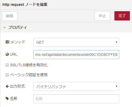
Task: Click the 削除 button
Action: pyautogui.click(x=10, y=16)
